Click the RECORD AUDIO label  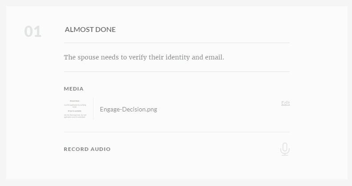click(x=87, y=149)
